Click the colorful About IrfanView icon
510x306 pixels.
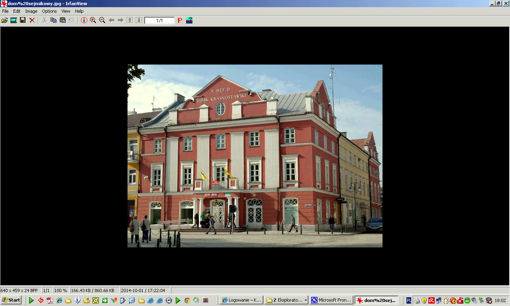(189, 20)
